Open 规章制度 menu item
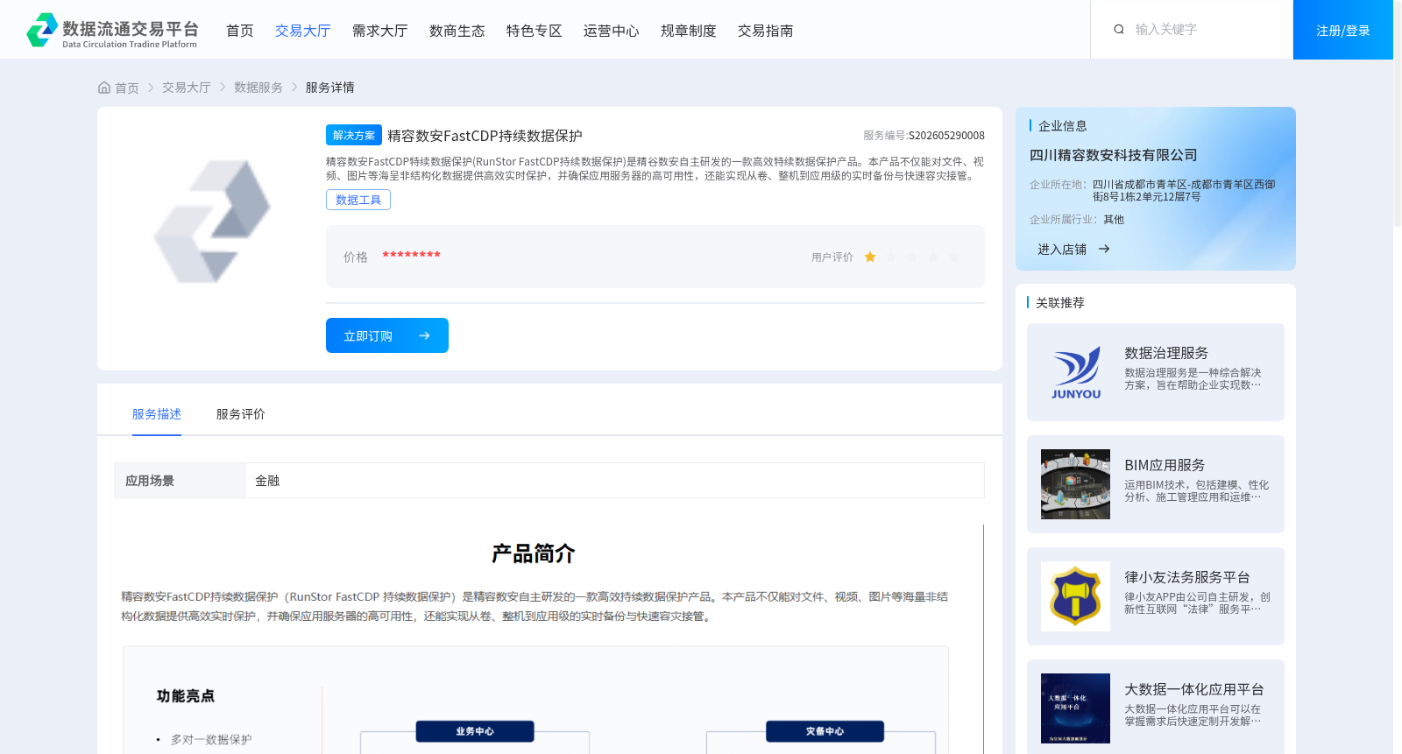Image resolution: width=1402 pixels, height=754 pixels. (688, 31)
